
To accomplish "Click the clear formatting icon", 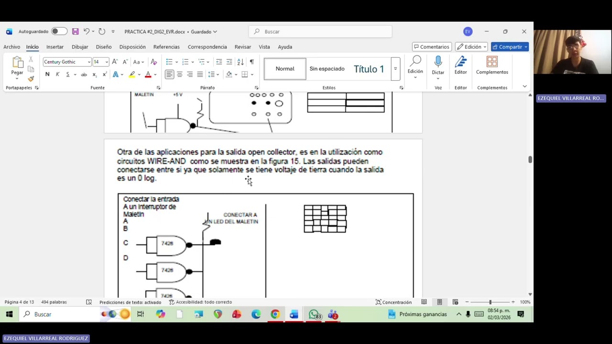I will coord(153,62).
